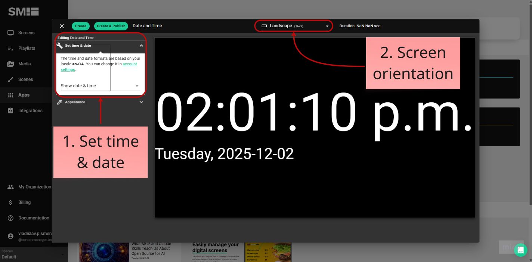The image size is (532, 262).
Task: Click the Screens monitor icon
Action: [x=10, y=32]
